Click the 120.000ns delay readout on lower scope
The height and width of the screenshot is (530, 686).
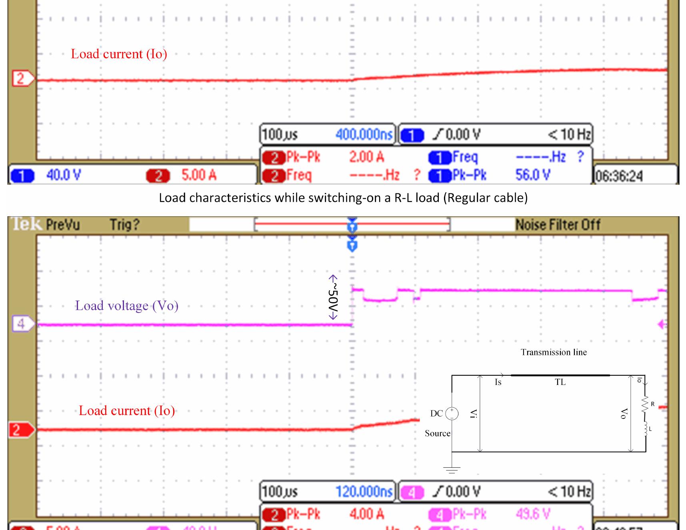coord(364,491)
